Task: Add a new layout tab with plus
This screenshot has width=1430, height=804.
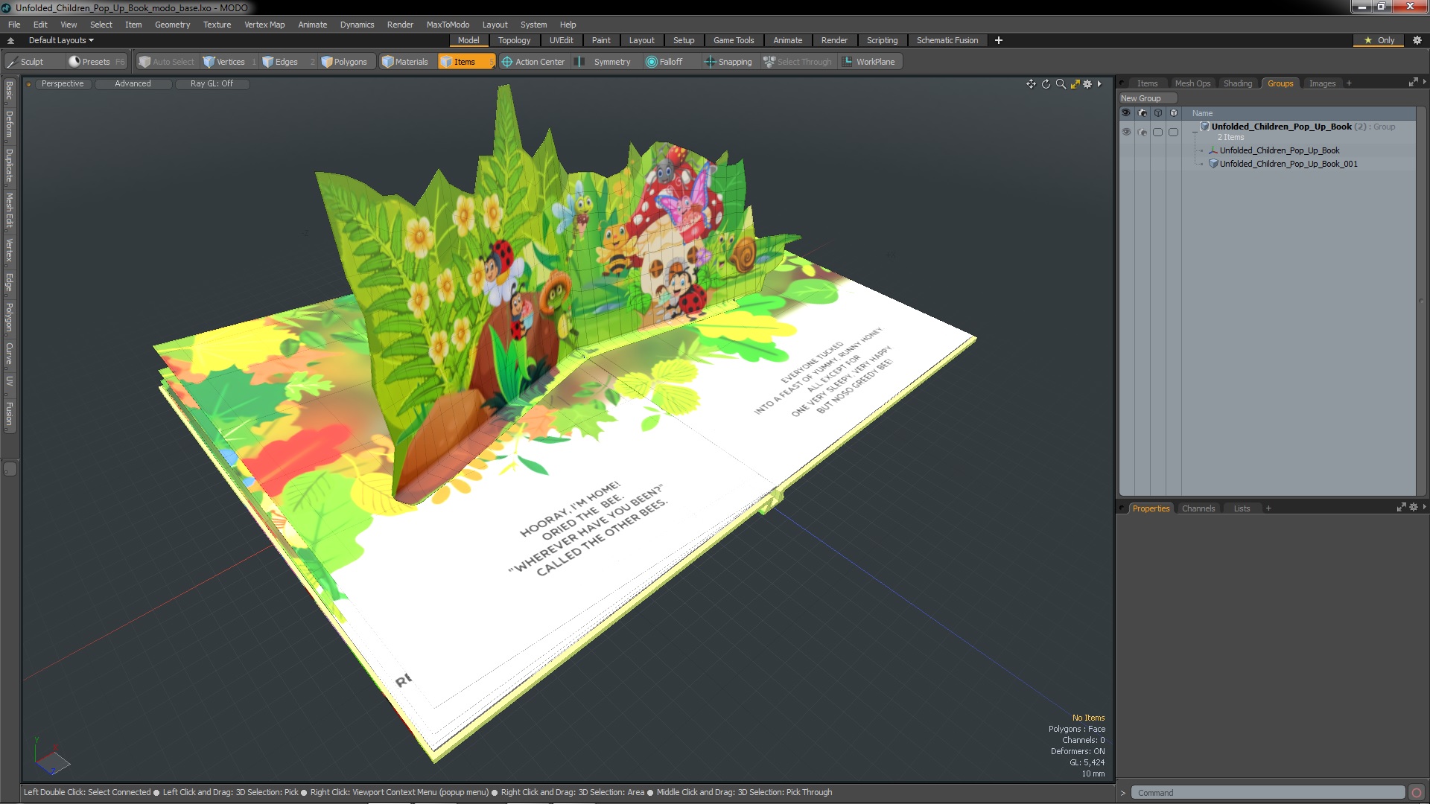Action: (x=999, y=40)
